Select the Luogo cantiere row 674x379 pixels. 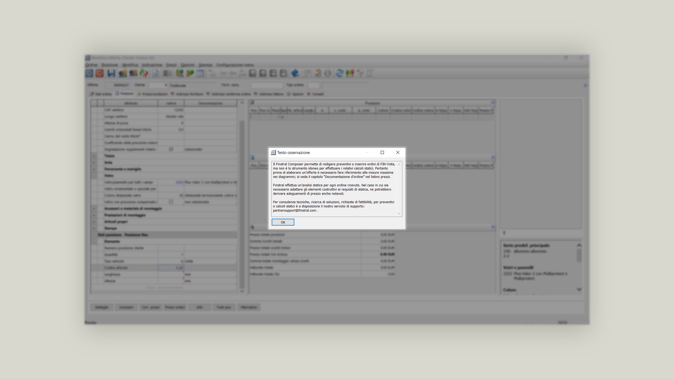click(164, 117)
